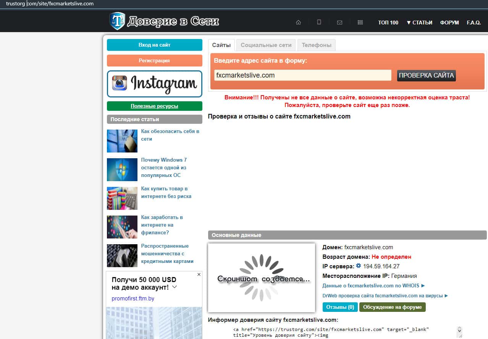Open the promofirst.ftm.by ad link
This screenshot has width=488, height=339.
[x=133, y=298]
